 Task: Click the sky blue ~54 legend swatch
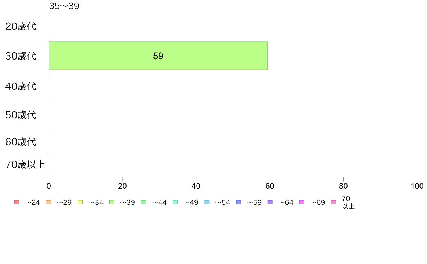pyautogui.click(x=207, y=202)
